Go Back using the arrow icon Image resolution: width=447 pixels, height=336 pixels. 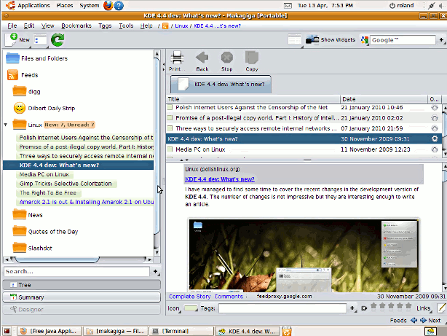click(202, 58)
